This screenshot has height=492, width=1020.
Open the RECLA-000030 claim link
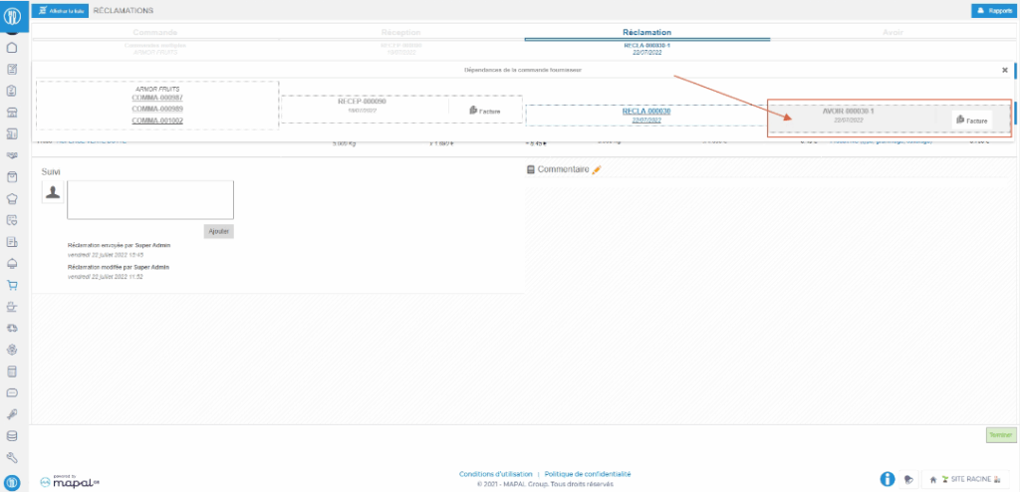click(645, 111)
